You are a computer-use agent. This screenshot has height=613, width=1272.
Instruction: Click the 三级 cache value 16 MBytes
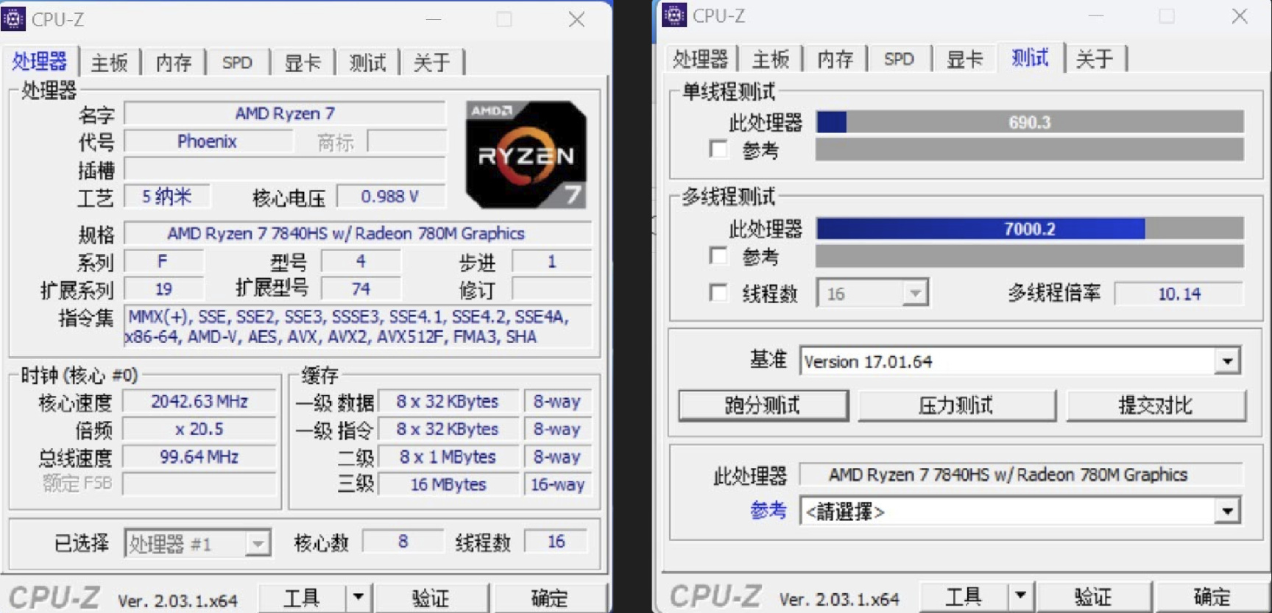pyautogui.click(x=448, y=484)
